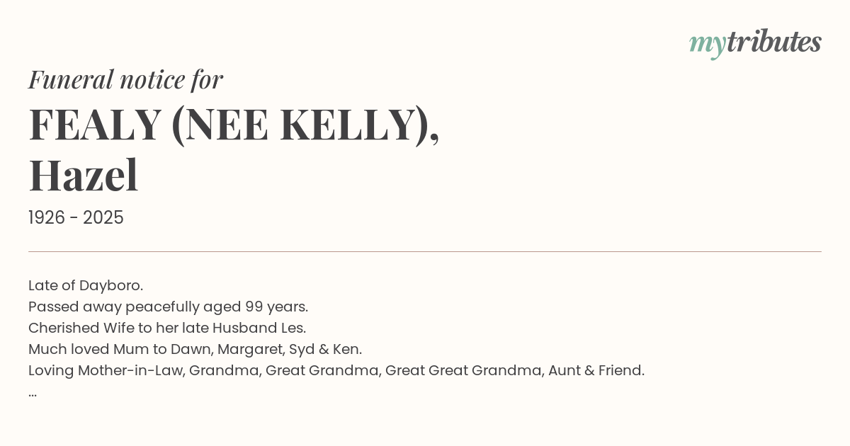This screenshot has height=446, width=850.
Task: Click the "Much loved Mum" sentence
Action: [195, 349]
